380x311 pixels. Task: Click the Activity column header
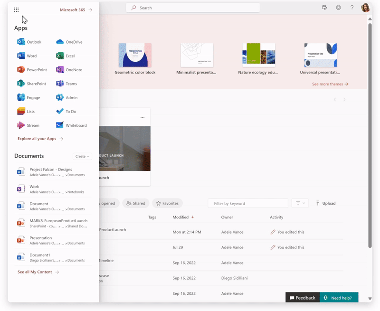click(x=276, y=217)
